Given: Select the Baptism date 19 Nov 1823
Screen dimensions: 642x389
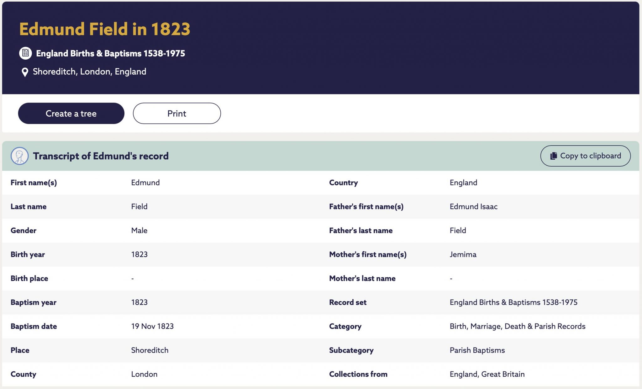Looking at the screenshot, I should click(152, 326).
